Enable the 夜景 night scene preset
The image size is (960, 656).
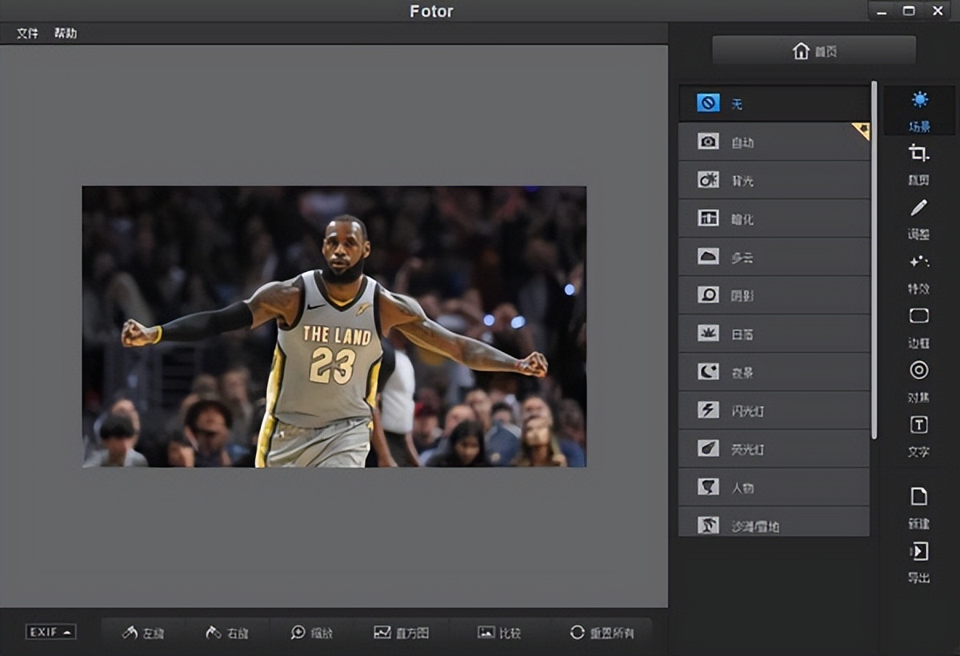(768, 371)
